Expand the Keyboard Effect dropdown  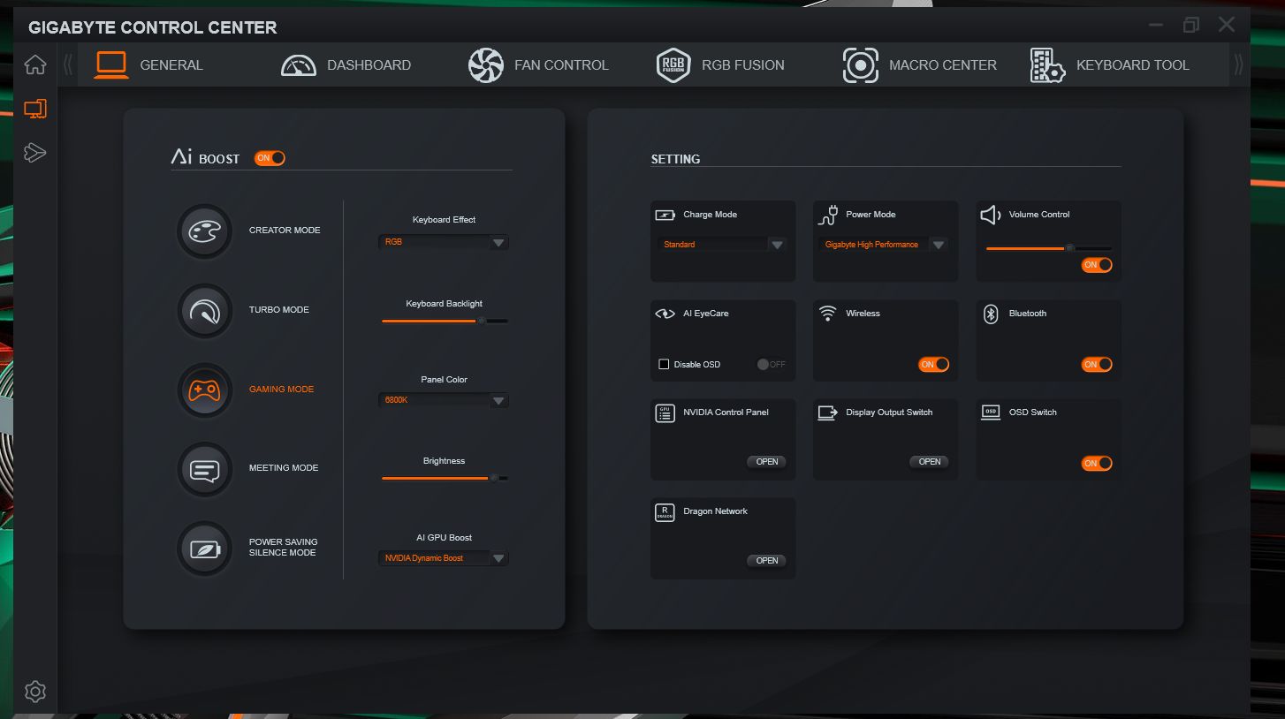coord(498,243)
